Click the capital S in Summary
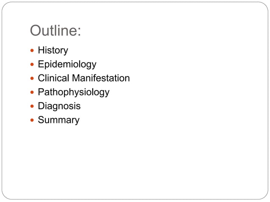The width and height of the screenshot is (270, 202). (x=41, y=120)
